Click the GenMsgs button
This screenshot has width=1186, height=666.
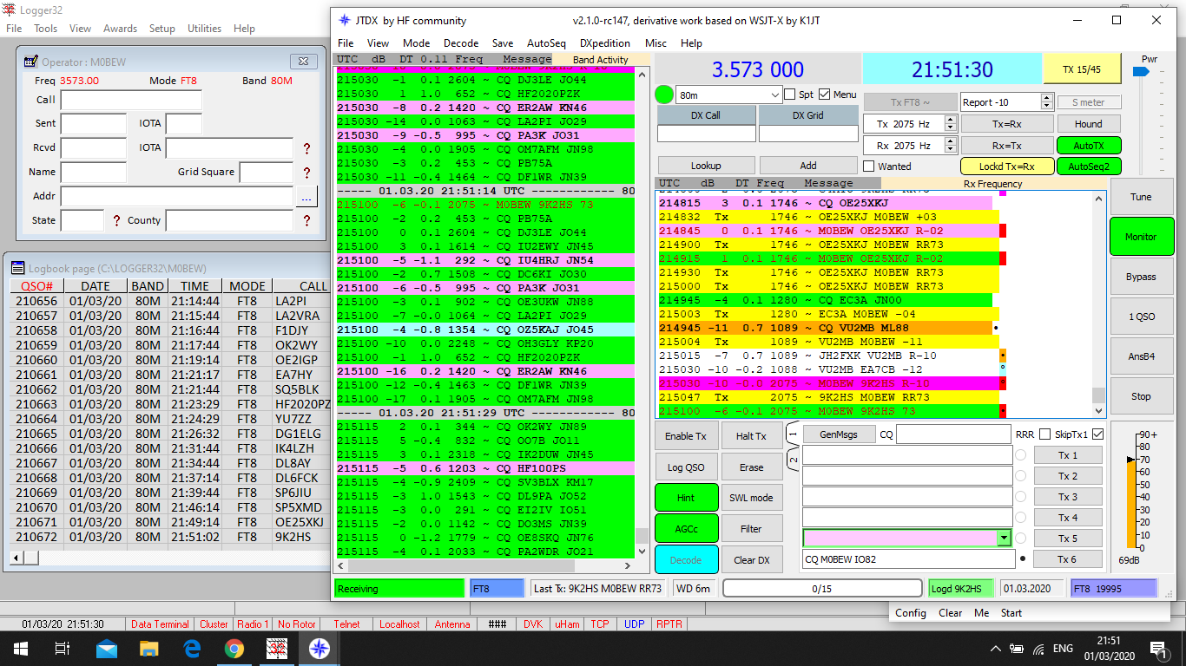coord(839,434)
